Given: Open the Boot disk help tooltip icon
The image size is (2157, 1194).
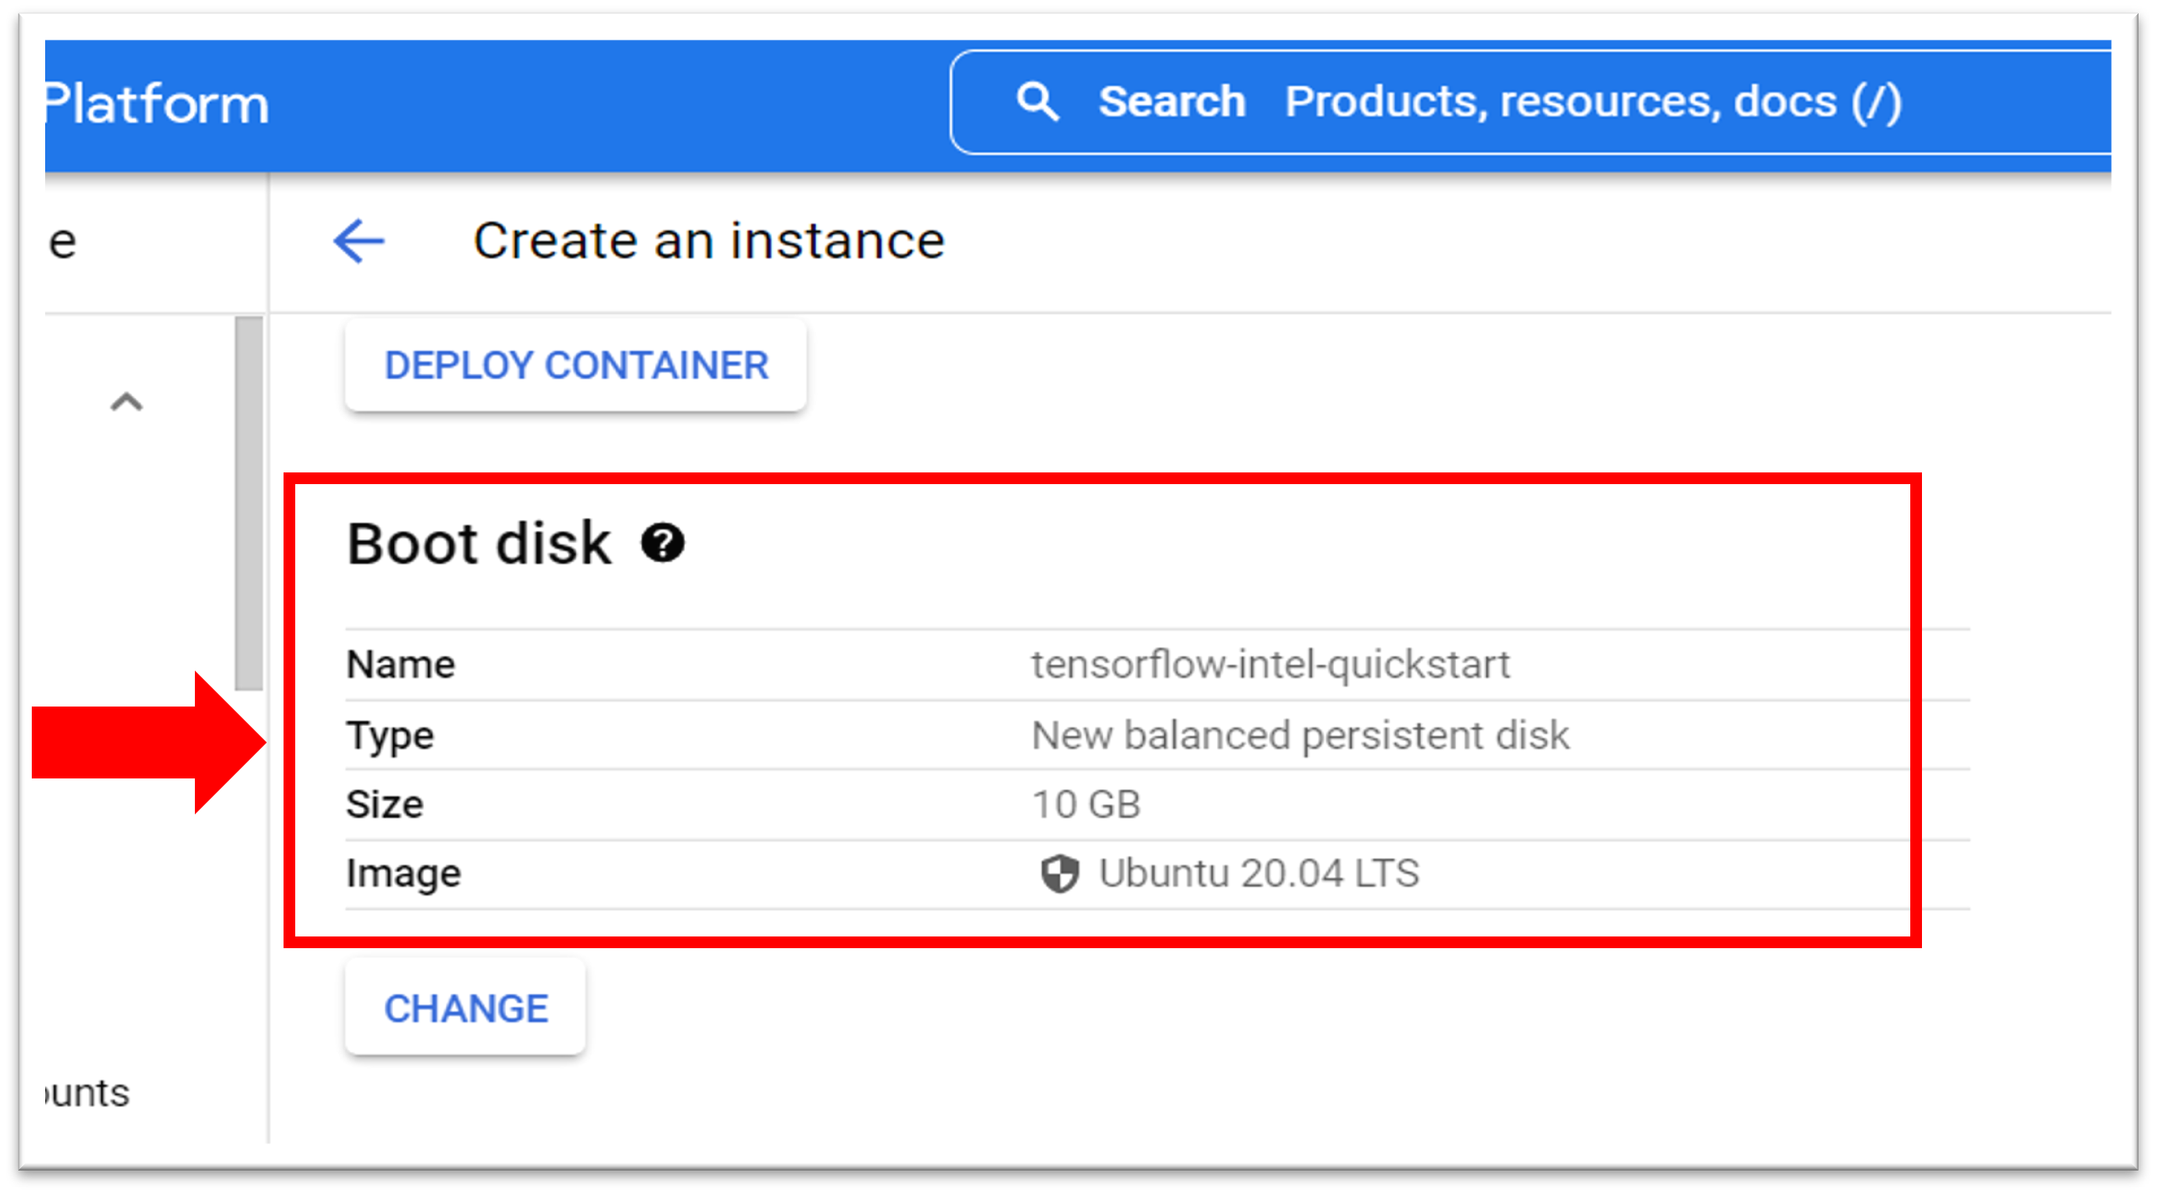Looking at the screenshot, I should coord(662,543).
